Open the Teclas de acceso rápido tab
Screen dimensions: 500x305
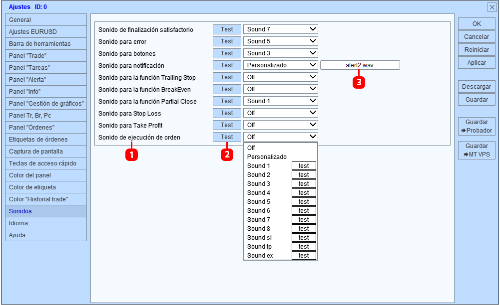[46, 163]
